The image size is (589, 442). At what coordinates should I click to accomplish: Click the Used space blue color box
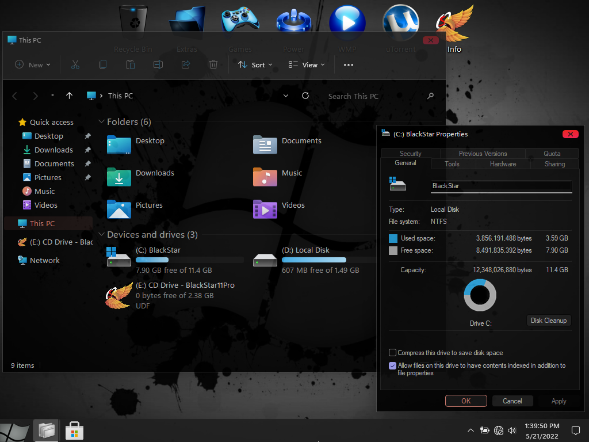(x=393, y=238)
